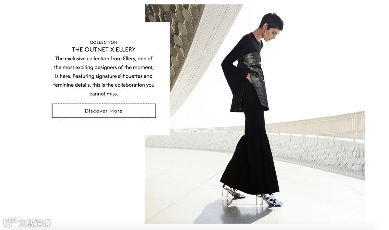Click the word Ellery in the description
This screenshot has width=389, height=230.
129,59
